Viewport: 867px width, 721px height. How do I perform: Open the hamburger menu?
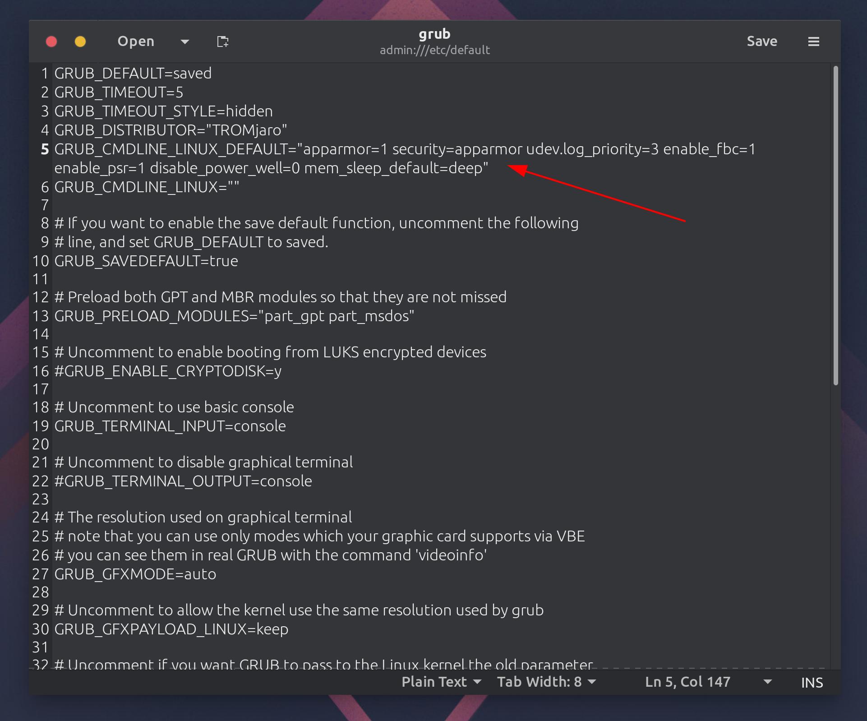pyautogui.click(x=813, y=42)
